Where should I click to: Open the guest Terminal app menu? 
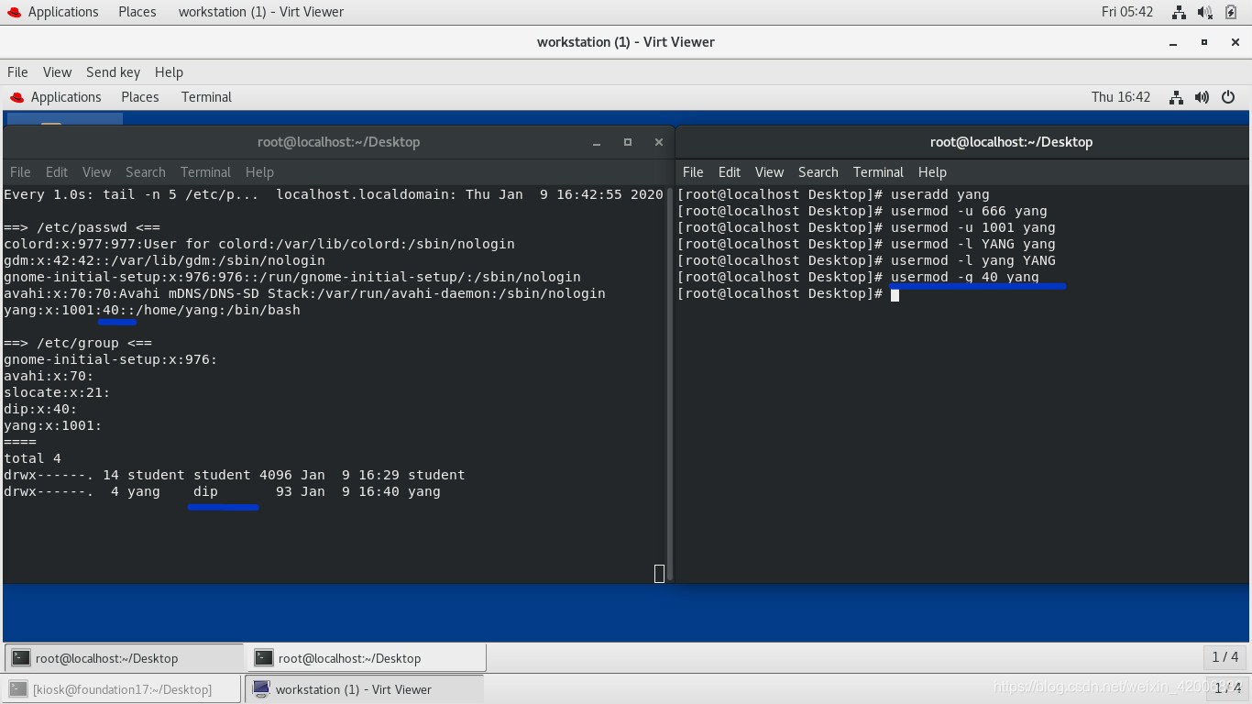[x=206, y=97]
